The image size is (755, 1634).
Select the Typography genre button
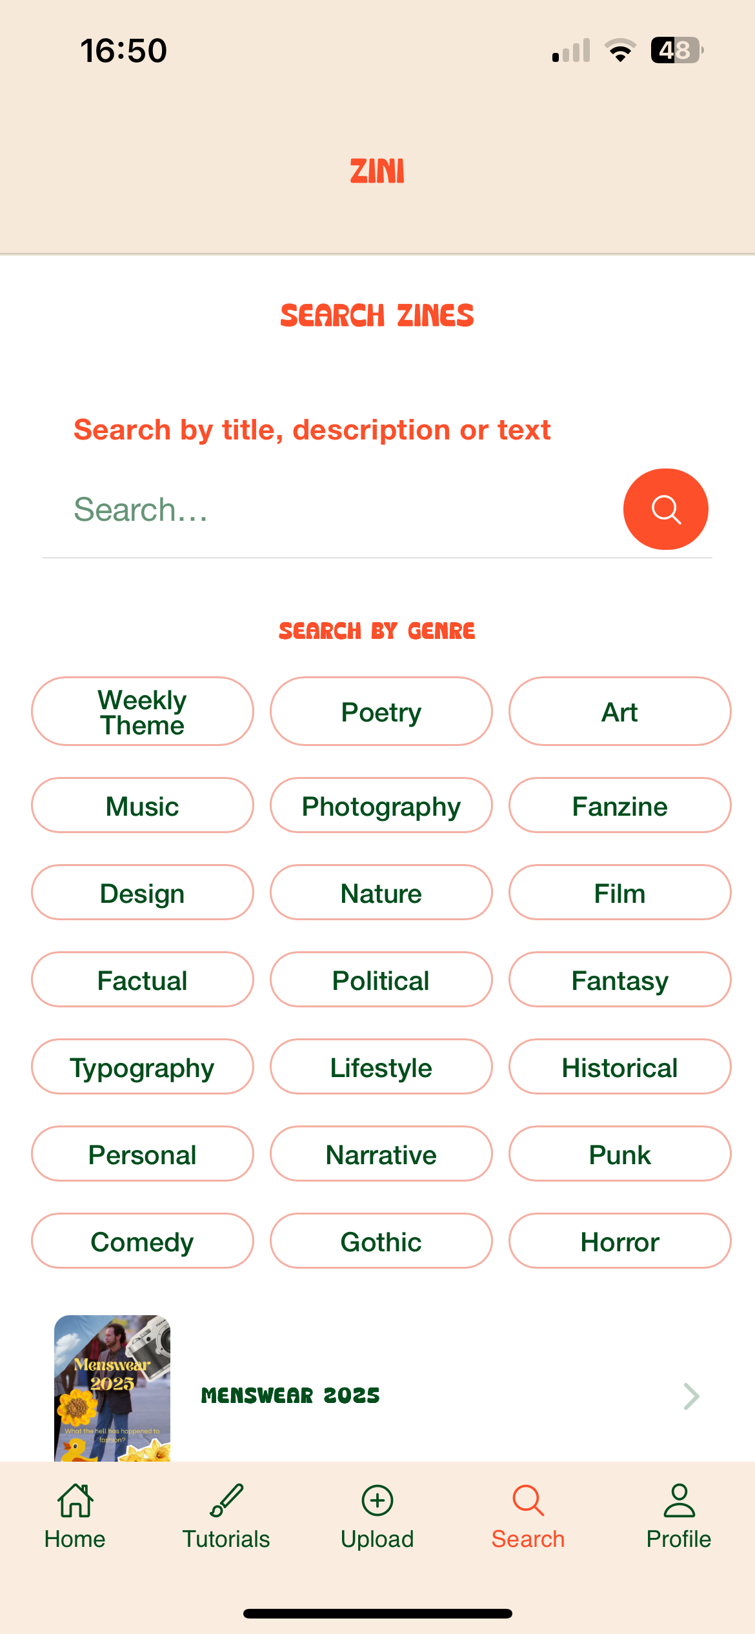pyautogui.click(x=143, y=1067)
